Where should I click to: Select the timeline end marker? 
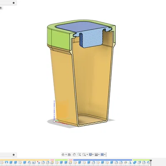pos(151,161)
